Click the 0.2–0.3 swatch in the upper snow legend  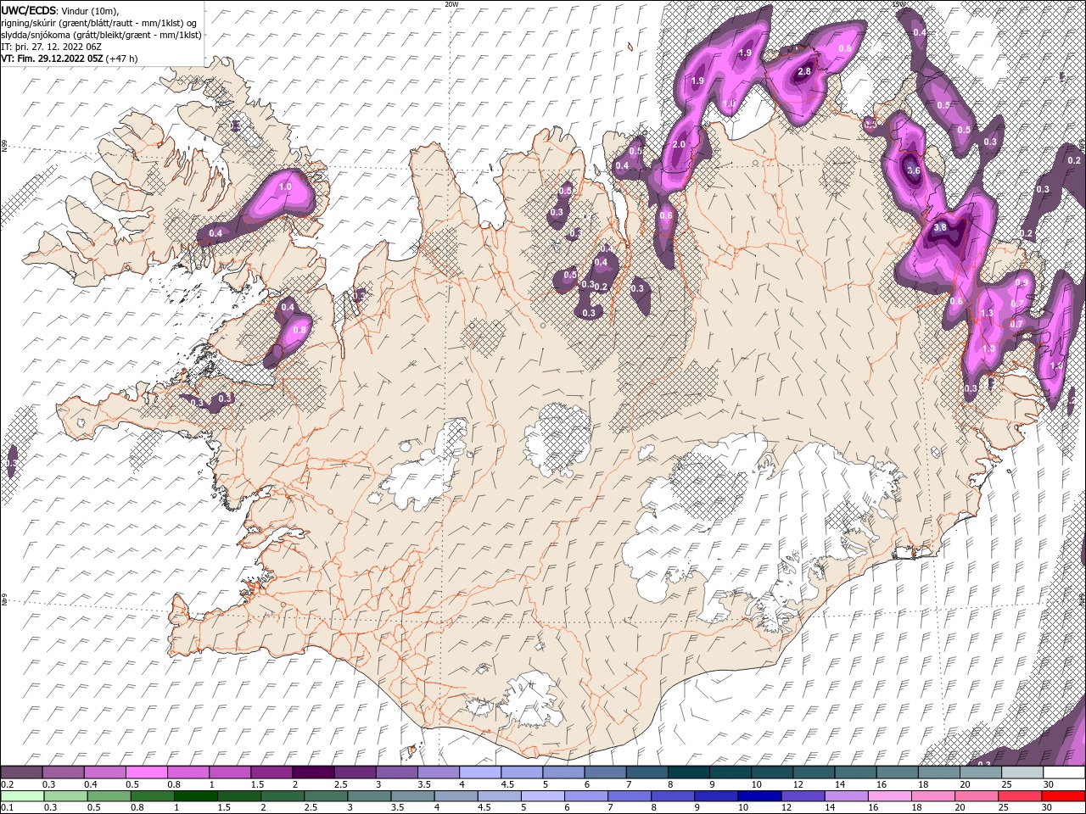pos(22,772)
